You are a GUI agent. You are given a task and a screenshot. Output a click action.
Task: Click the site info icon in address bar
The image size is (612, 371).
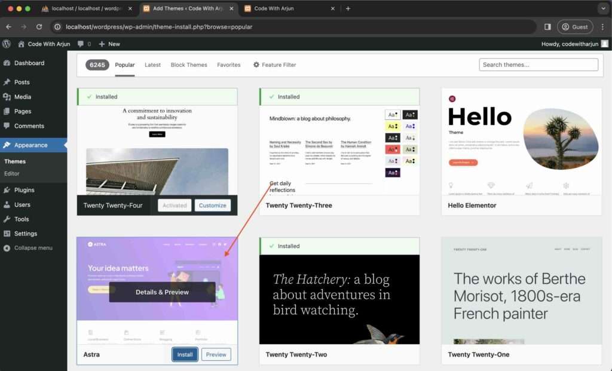(57, 27)
